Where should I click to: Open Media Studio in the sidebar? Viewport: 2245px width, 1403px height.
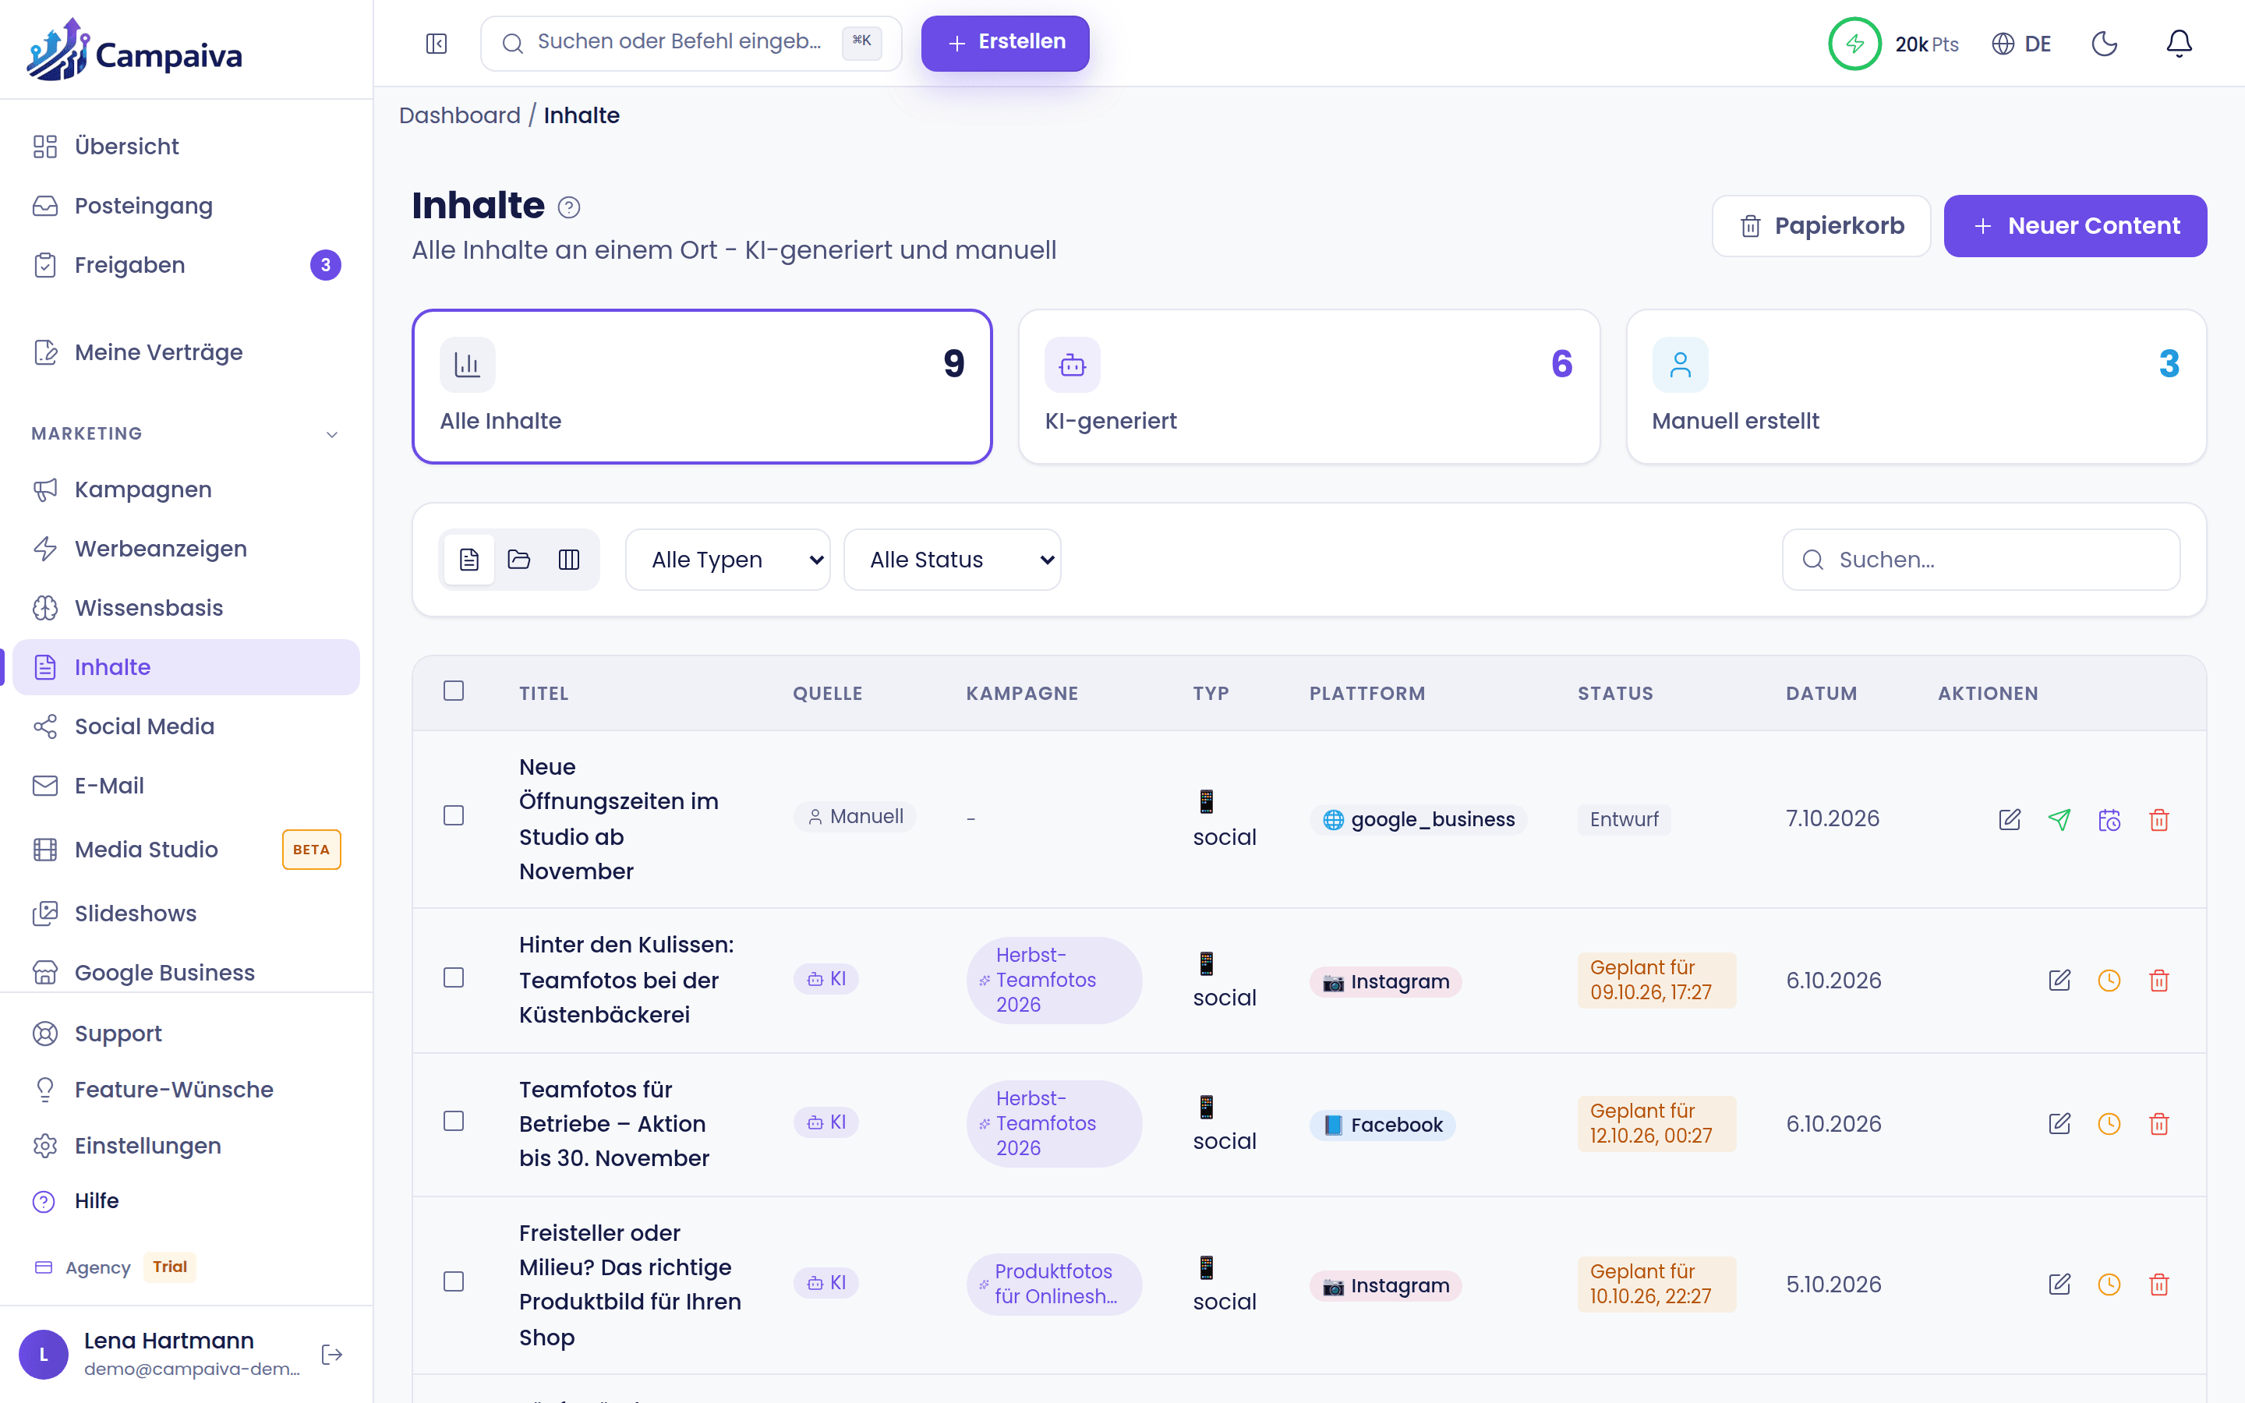[186, 849]
